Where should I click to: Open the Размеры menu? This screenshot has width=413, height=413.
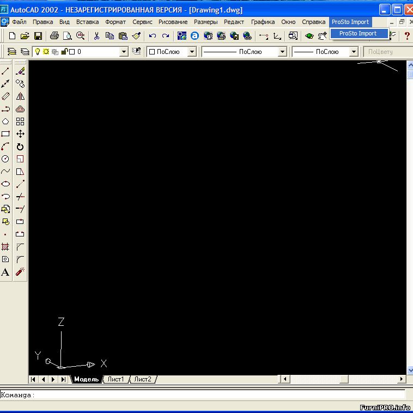pos(206,22)
